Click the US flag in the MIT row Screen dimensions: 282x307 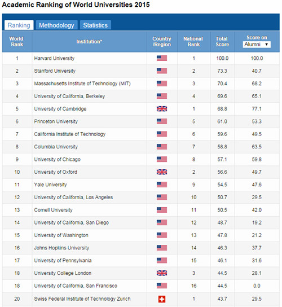pyautogui.click(x=162, y=84)
